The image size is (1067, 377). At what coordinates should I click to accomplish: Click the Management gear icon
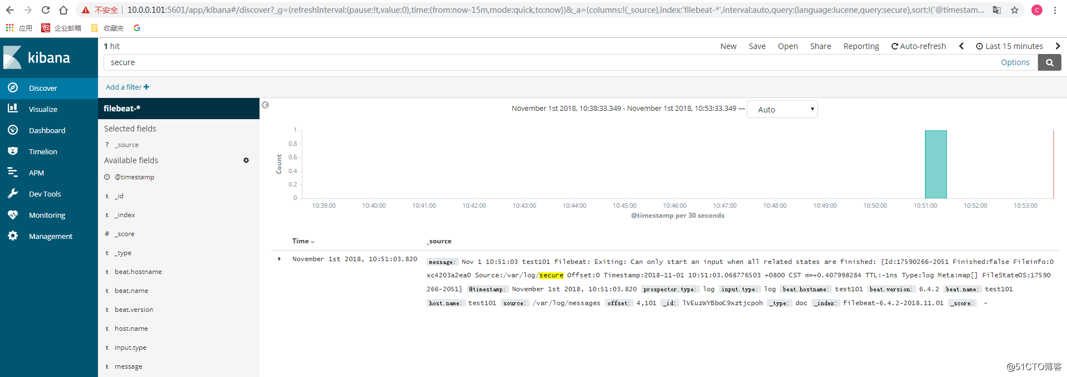point(13,236)
